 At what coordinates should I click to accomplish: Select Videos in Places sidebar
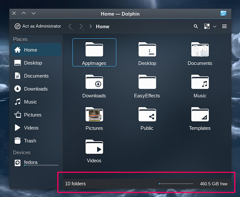(x=36, y=128)
